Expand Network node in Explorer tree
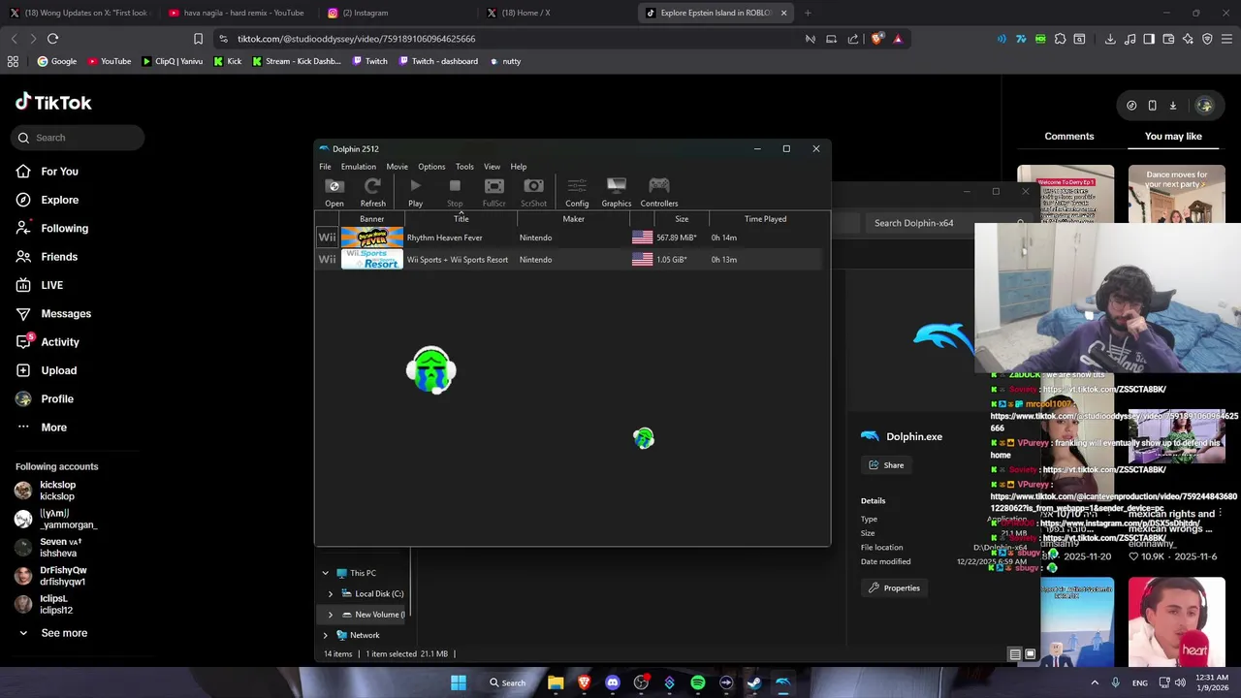Image resolution: width=1241 pixels, height=698 pixels. click(x=325, y=635)
